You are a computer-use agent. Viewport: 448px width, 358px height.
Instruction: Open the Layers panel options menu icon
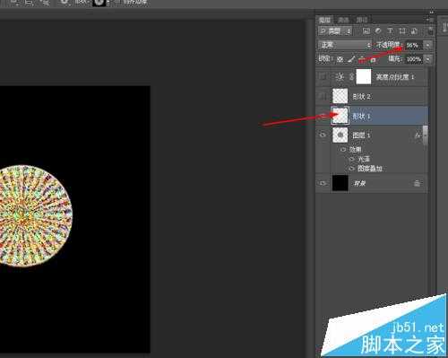point(430,20)
